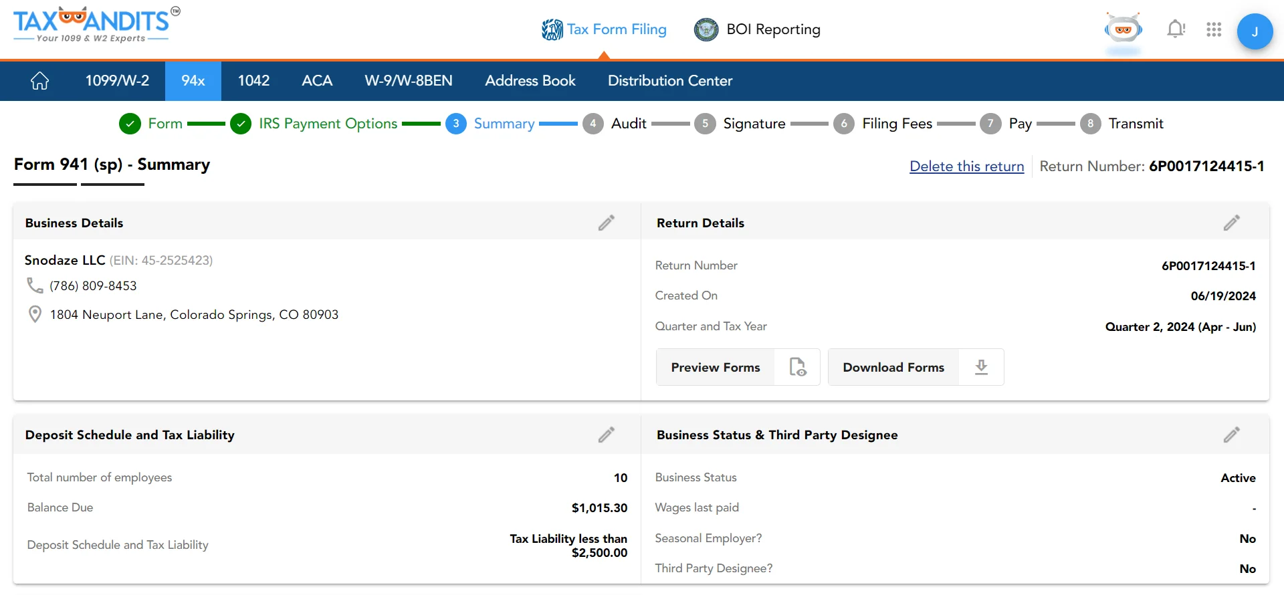1284x595 pixels.
Task: Click the Download Forms button
Action: click(916, 367)
